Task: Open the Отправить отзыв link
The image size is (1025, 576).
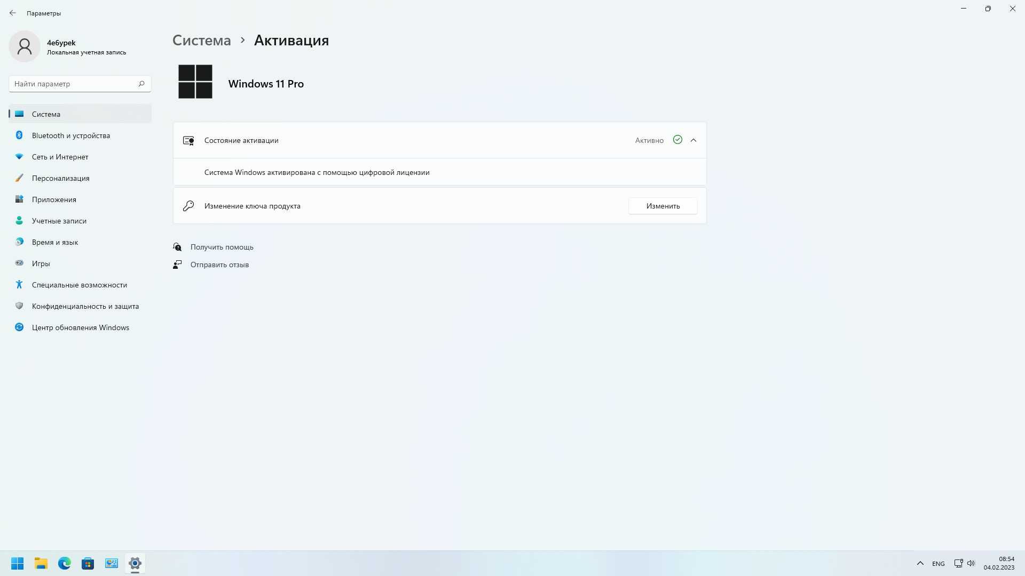Action: (x=219, y=265)
